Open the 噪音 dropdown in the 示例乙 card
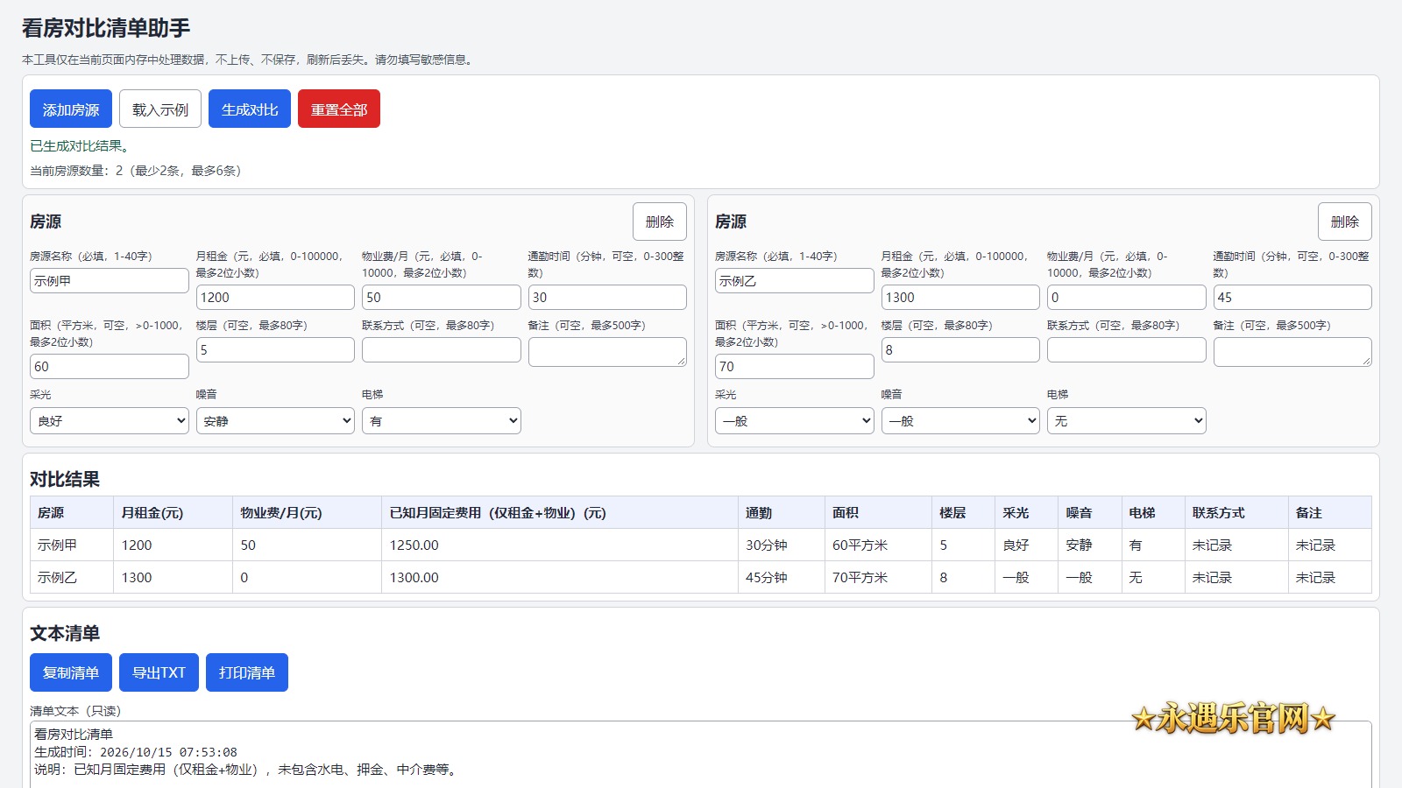Screen dimensions: 1402x788 point(960,421)
